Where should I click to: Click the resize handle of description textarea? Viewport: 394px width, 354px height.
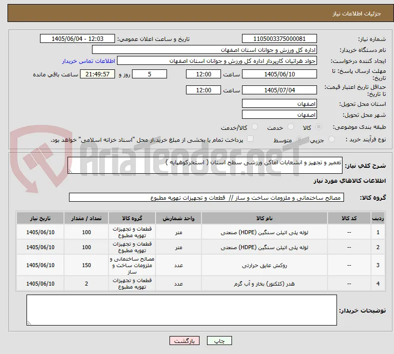coord(70,171)
